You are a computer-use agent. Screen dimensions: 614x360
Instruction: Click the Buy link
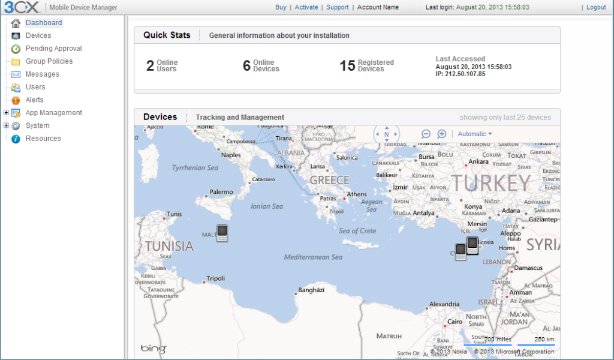click(x=281, y=7)
